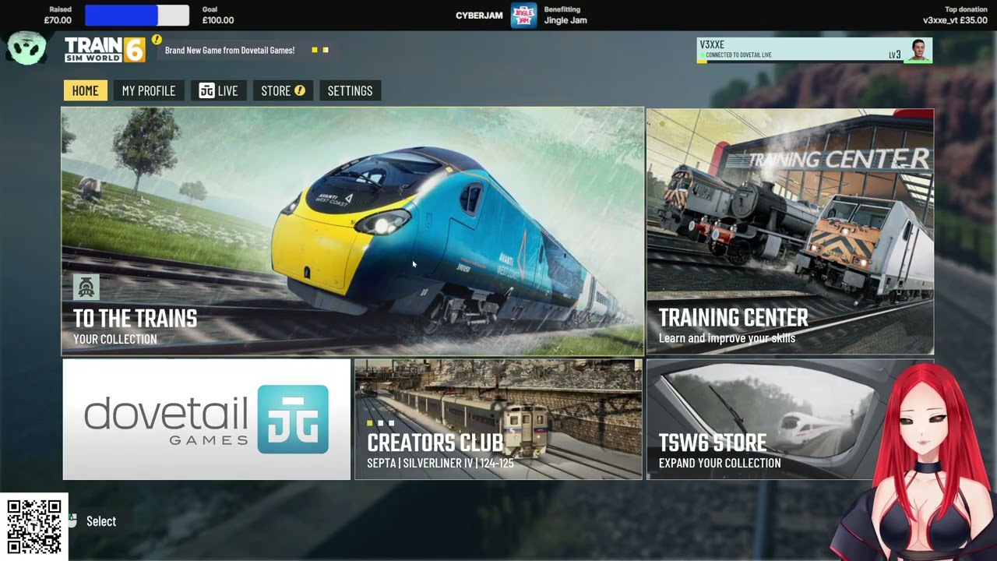
Task: Click 'SEPTA | SILVERLINER IV | 124-125' text
Action: coord(440,463)
